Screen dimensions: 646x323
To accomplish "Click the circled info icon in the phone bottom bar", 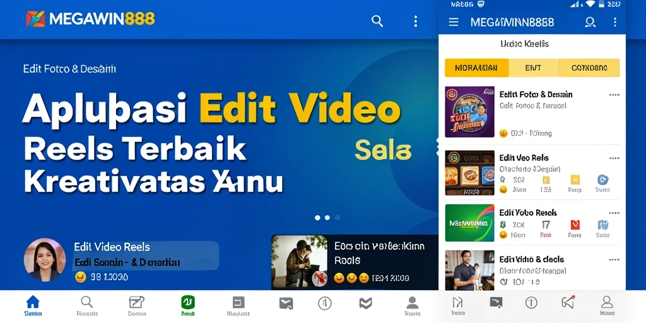I will 531,303.
